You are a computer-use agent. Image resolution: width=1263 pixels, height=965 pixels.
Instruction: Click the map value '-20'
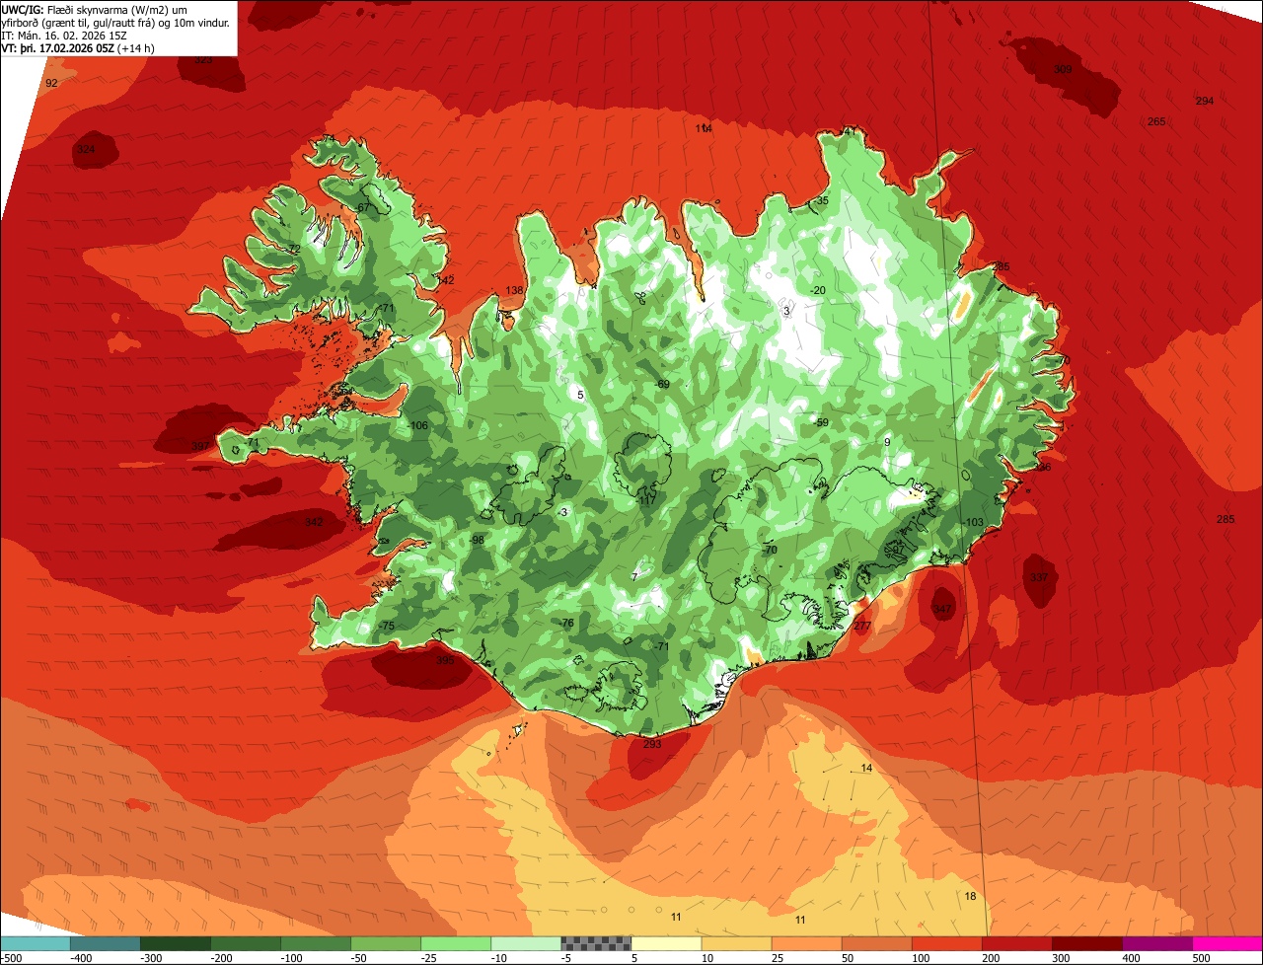817,290
